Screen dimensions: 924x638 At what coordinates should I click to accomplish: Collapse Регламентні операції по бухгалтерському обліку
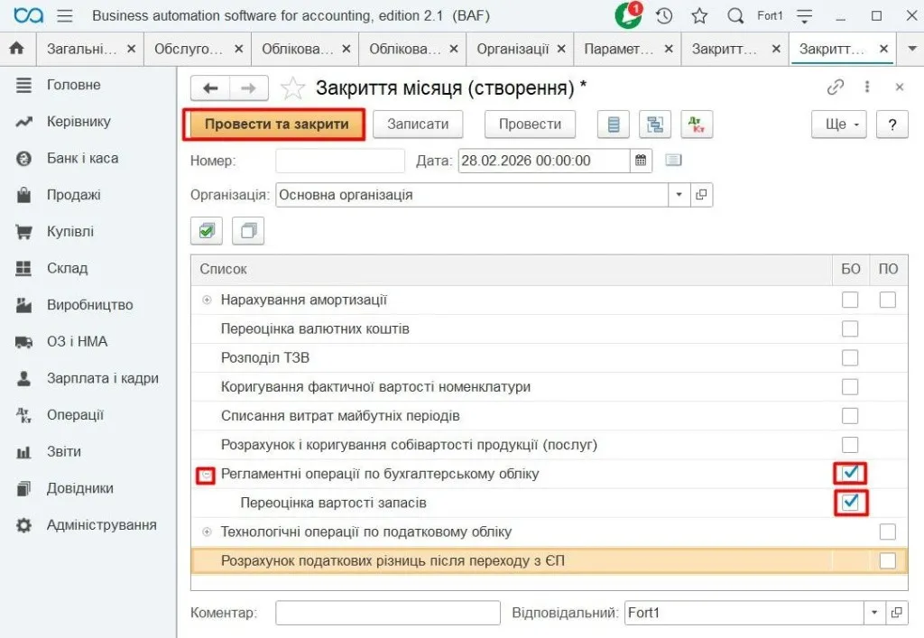coord(206,475)
